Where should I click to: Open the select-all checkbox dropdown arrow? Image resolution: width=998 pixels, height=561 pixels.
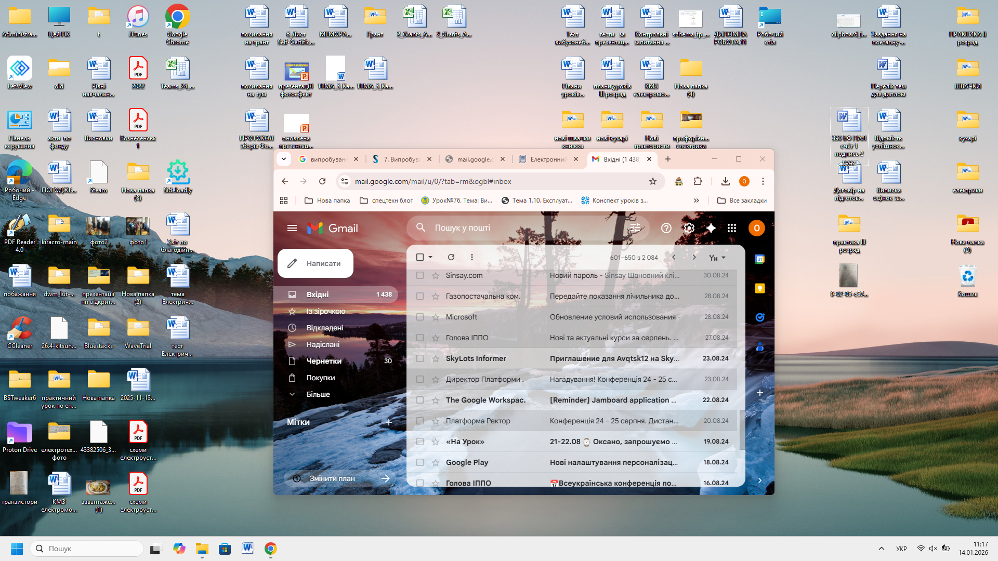430,257
